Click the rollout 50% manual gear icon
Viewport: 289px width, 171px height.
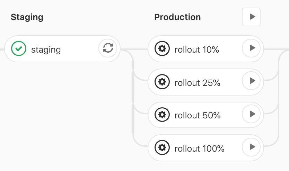(162, 115)
